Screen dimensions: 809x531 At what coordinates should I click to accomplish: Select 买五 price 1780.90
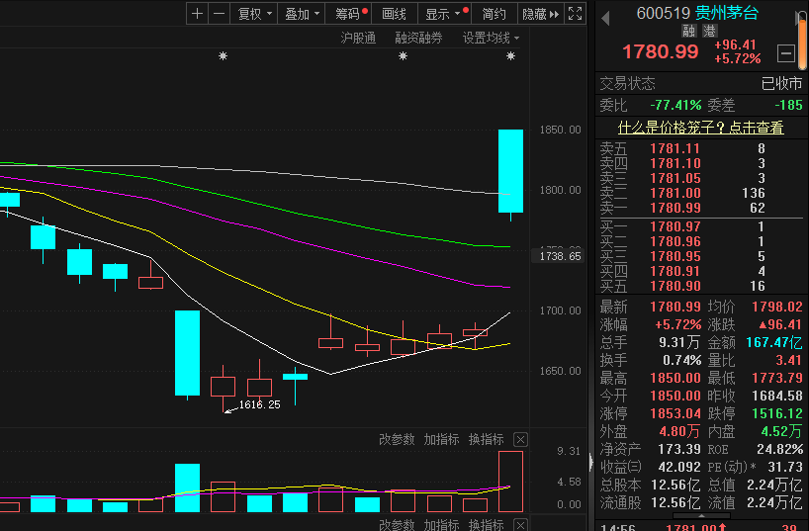674,286
